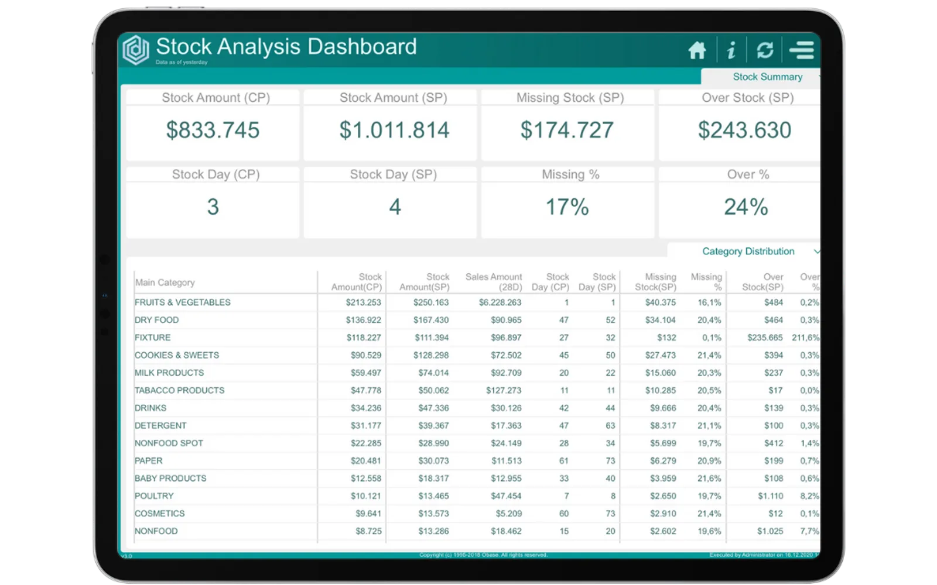Click the $1.110 over stock cell
937x585 pixels.
[x=771, y=495]
